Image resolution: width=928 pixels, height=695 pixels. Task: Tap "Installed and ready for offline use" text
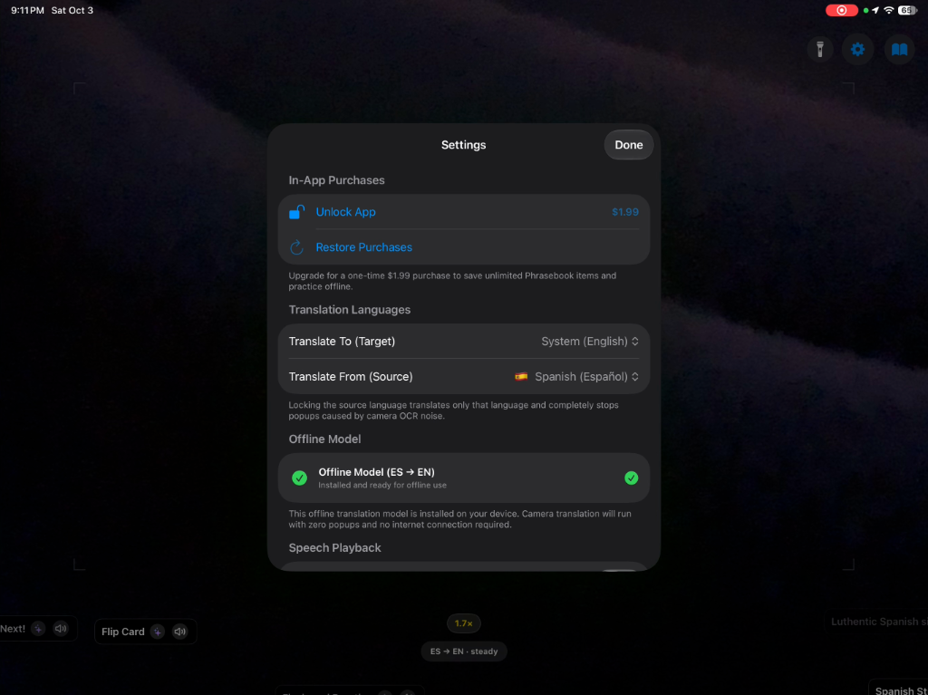382,486
